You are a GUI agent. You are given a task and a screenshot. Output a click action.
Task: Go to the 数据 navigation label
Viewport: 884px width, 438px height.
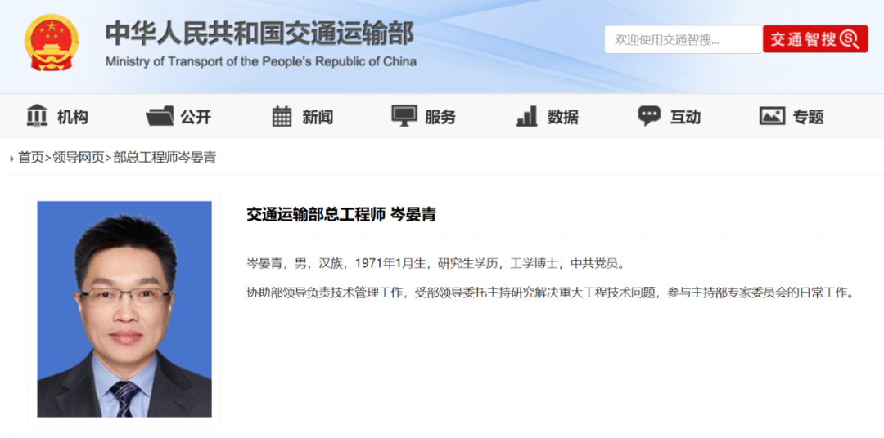(563, 117)
